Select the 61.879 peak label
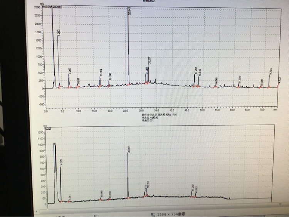This screenshot has height=217, width=289. pos(240,80)
